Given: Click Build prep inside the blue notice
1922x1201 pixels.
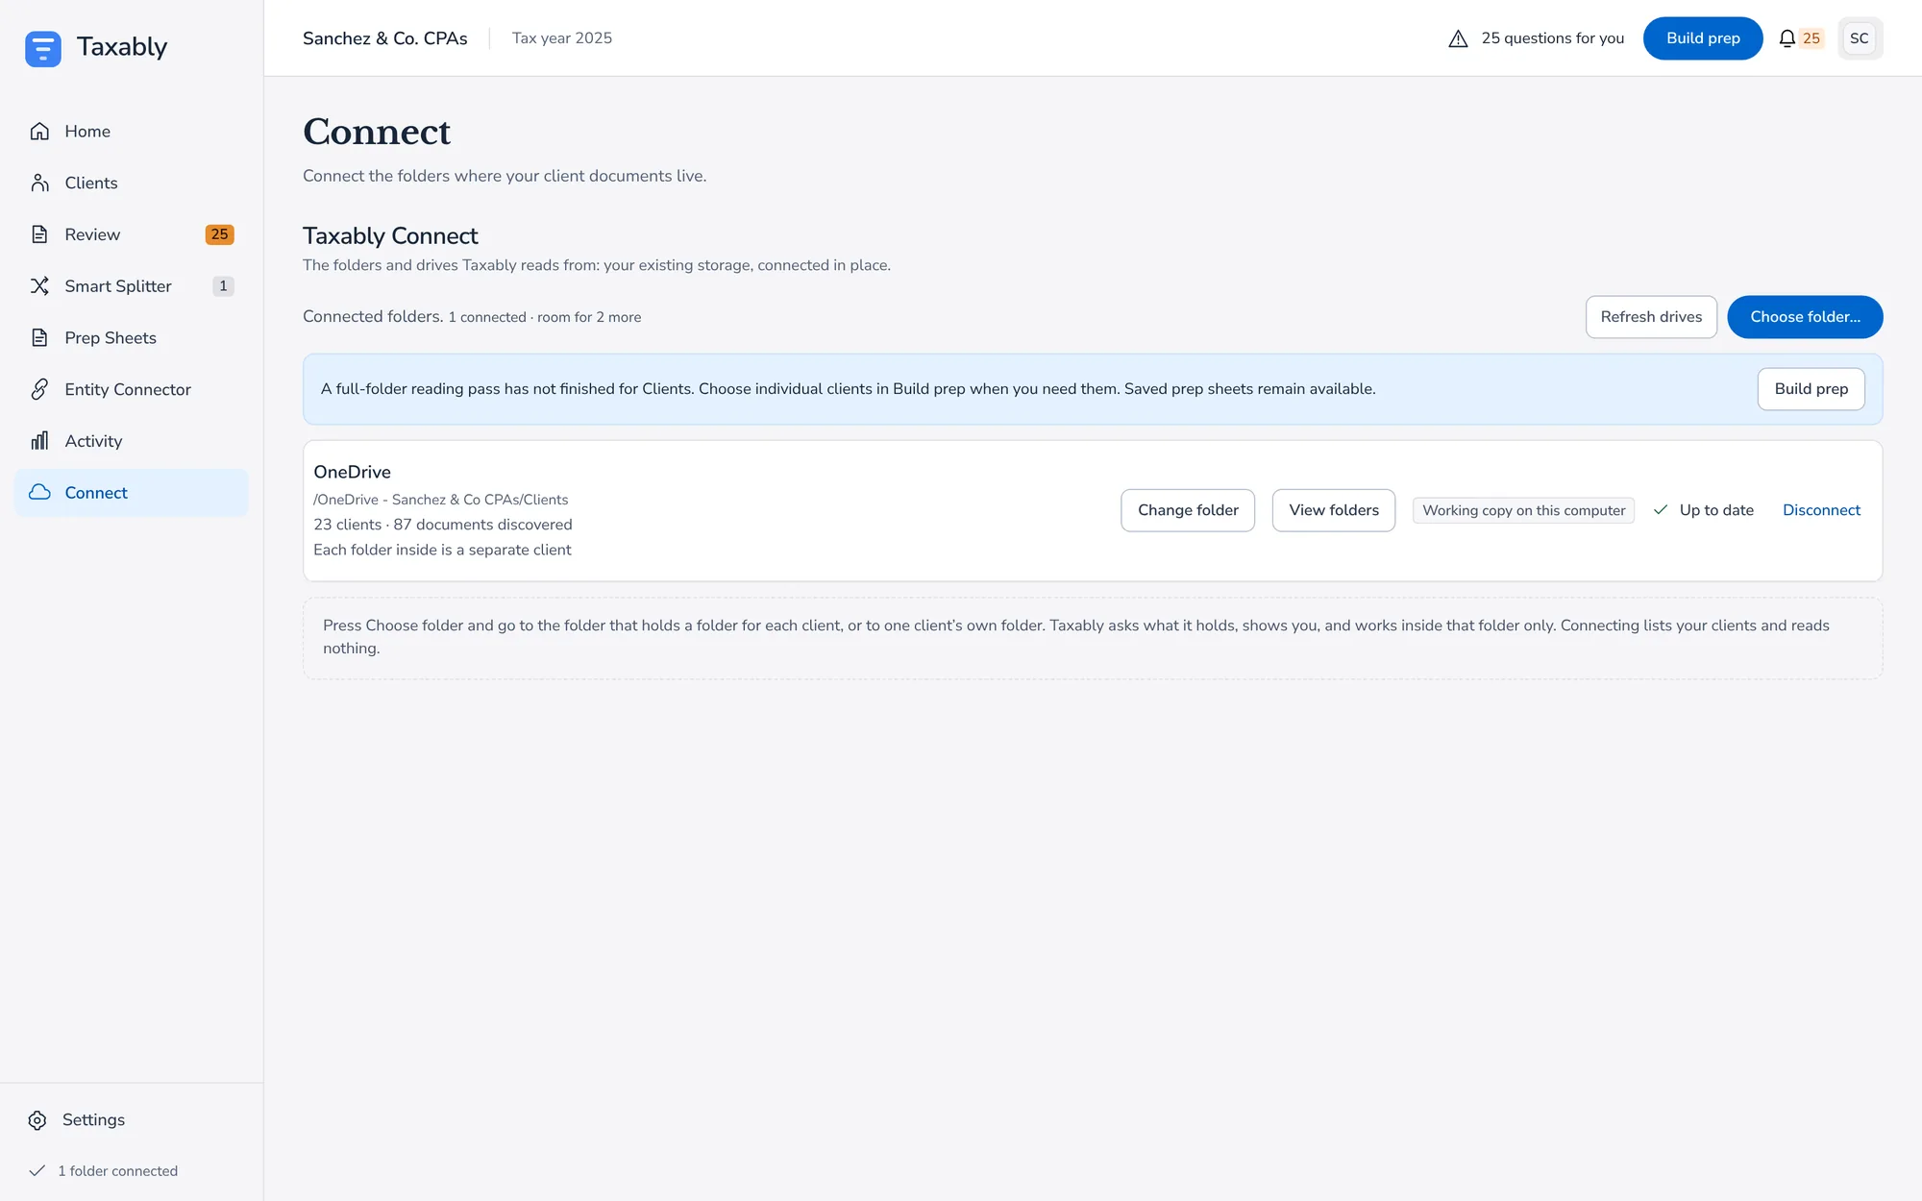Looking at the screenshot, I should 1811,389.
